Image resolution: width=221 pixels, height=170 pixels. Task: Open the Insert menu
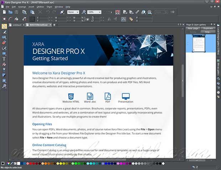pyautogui.click(x=31, y=7)
